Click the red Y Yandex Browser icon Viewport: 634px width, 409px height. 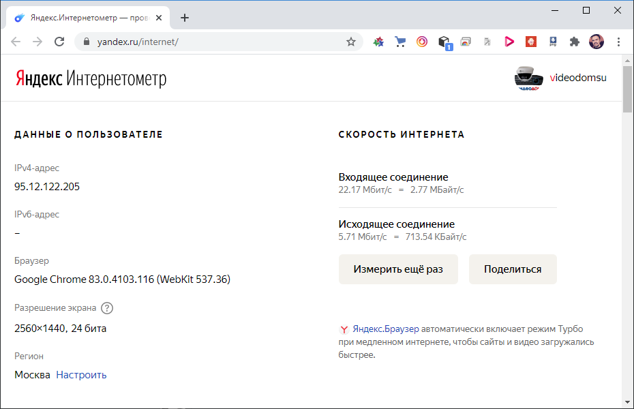point(344,329)
